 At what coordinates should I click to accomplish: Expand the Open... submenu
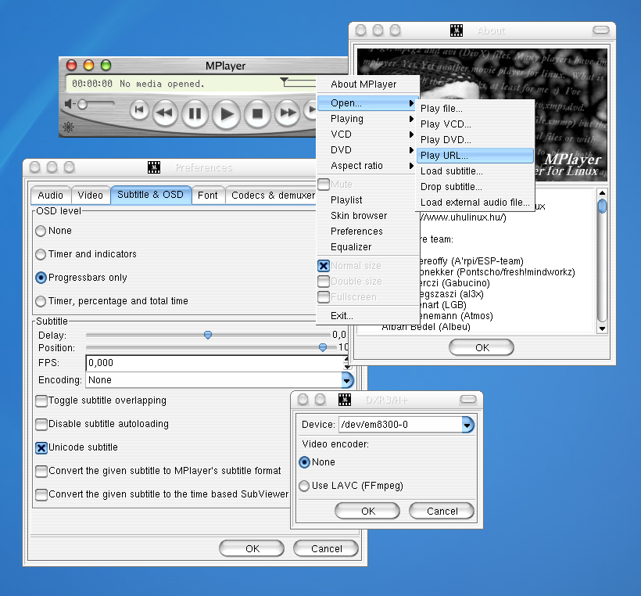tap(367, 103)
